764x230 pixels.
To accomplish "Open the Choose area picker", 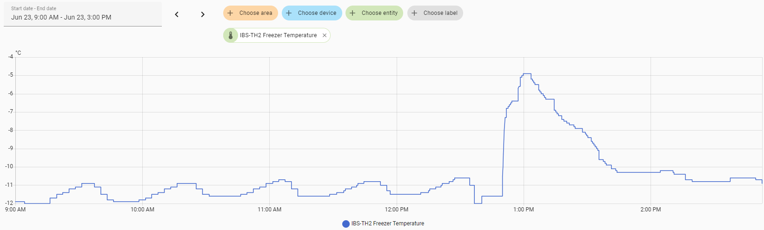I will [x=251, y=13].
